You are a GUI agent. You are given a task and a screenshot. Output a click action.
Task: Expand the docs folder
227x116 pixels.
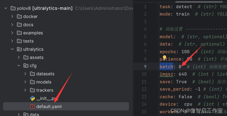12,25
